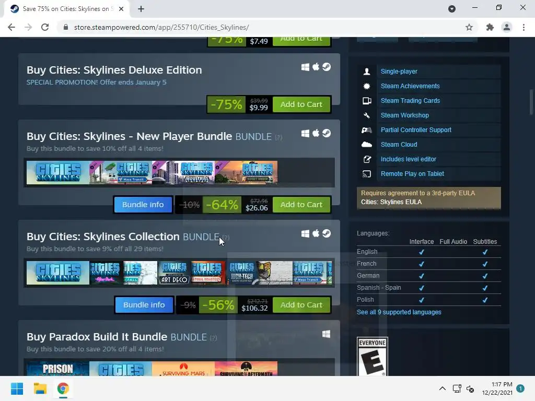Click Steam Achievements starburst icon

tap(367, 86)
